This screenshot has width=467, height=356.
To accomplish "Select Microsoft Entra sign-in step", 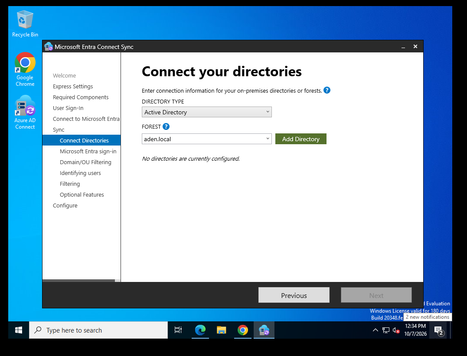I will [x=88, y=152].
